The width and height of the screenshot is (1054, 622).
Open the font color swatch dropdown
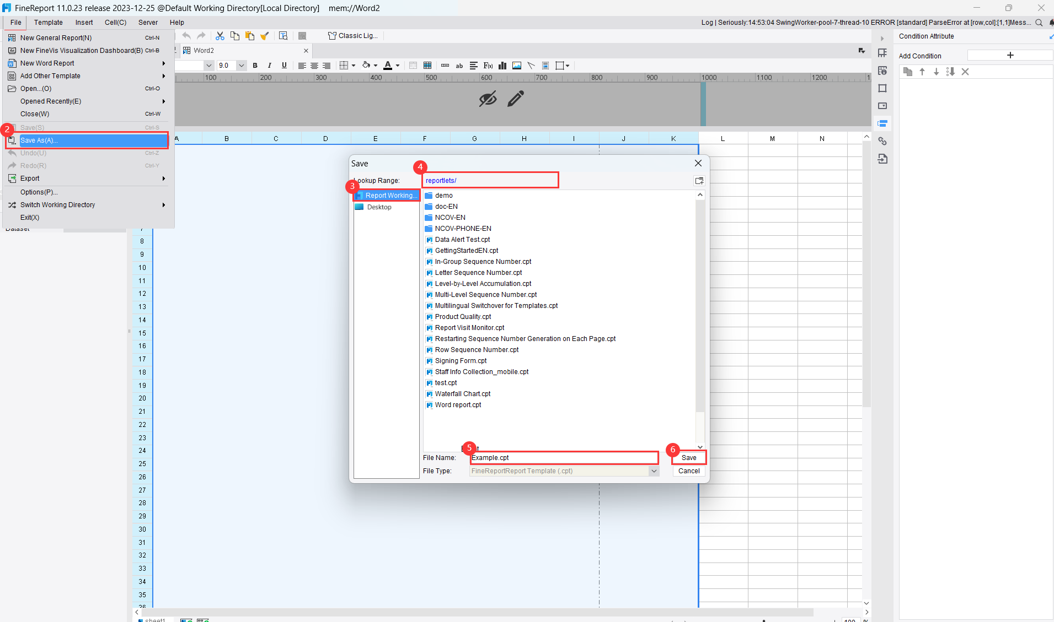pos(397,65)
